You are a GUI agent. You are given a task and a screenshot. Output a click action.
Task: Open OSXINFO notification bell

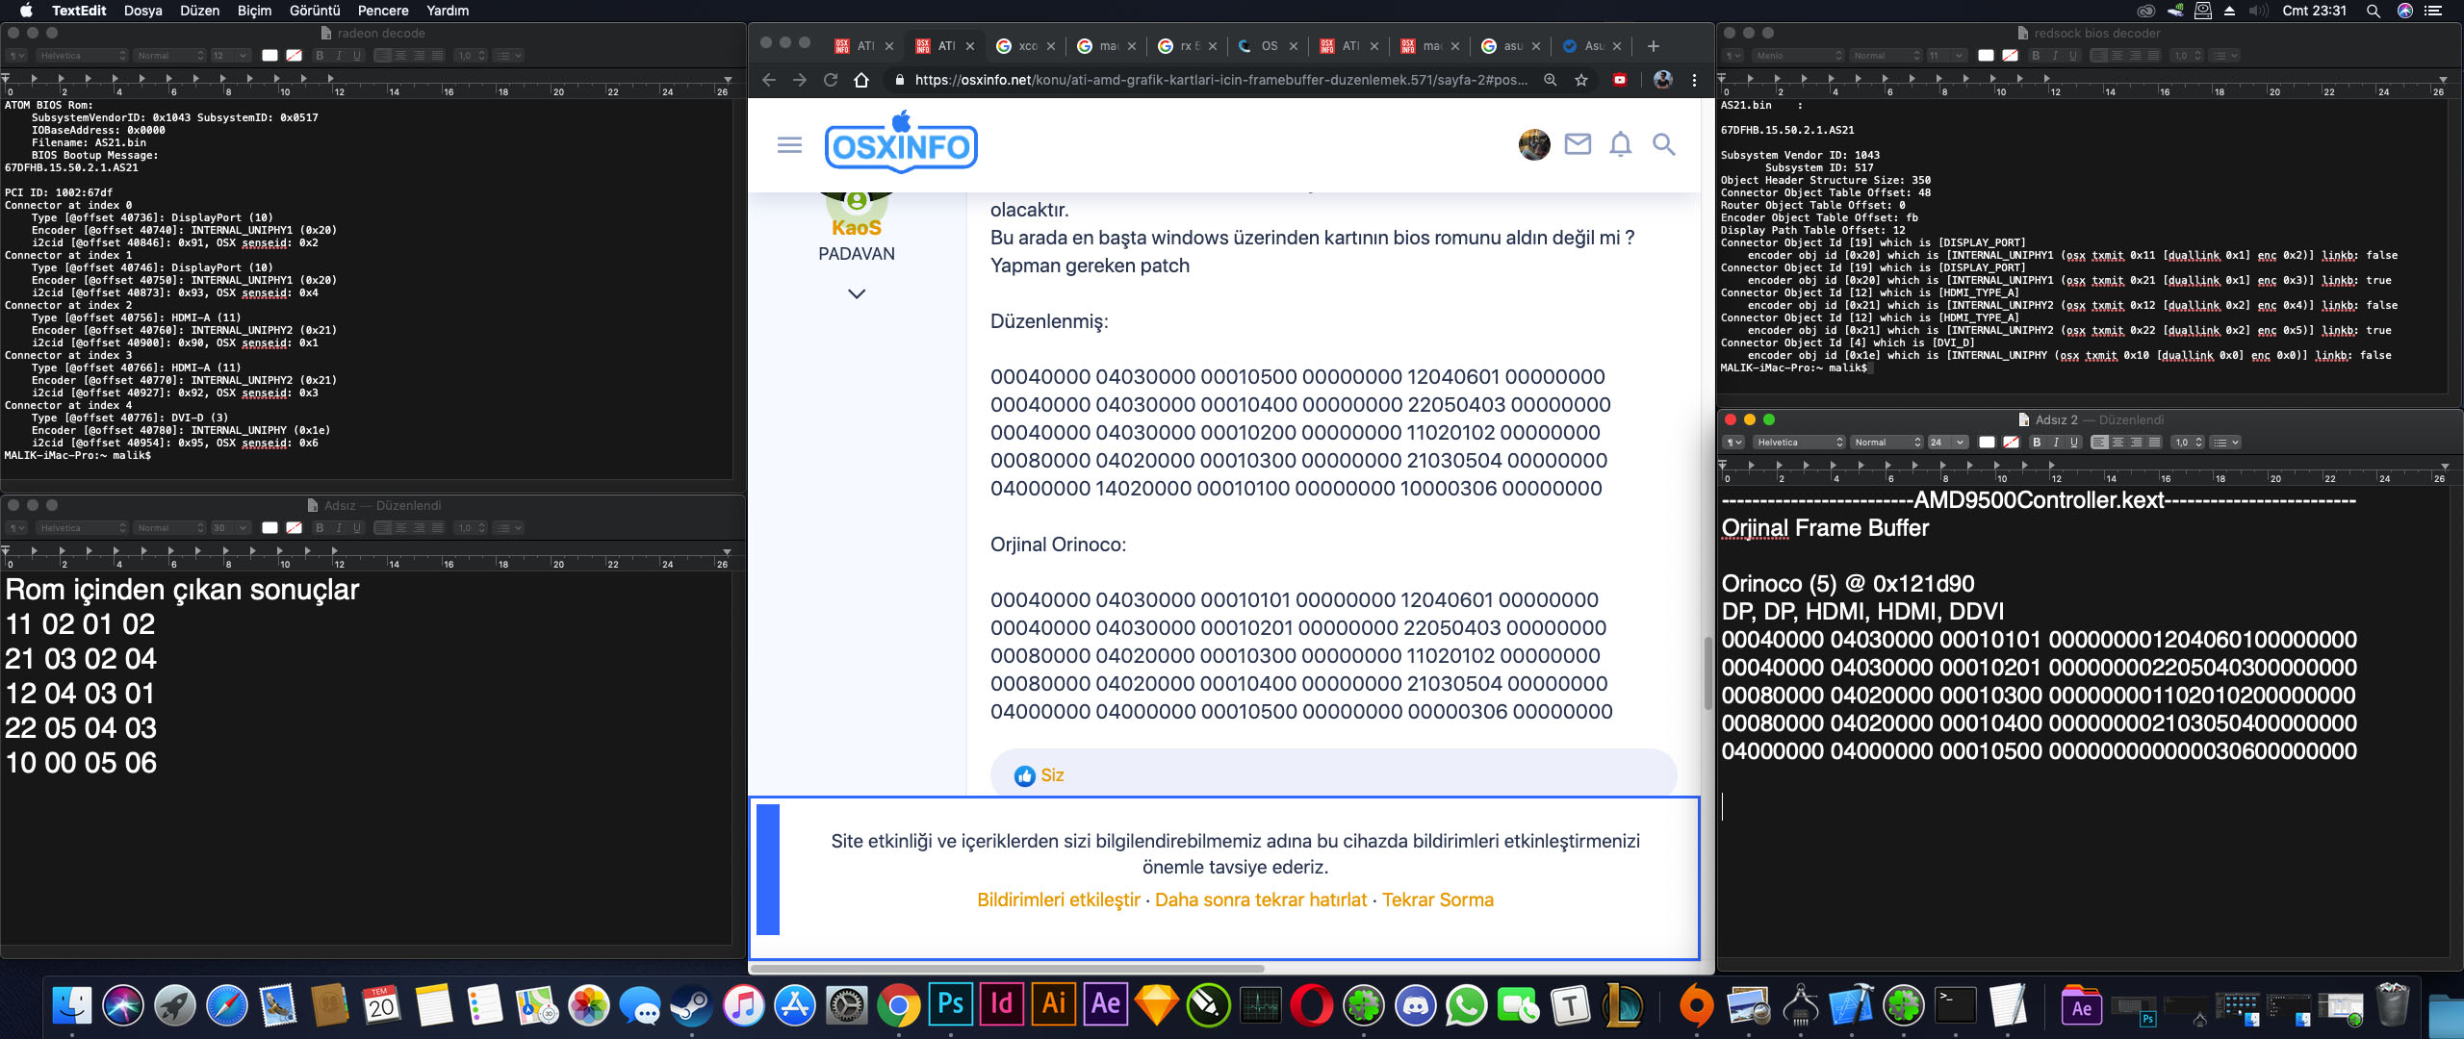point(1621,145)
